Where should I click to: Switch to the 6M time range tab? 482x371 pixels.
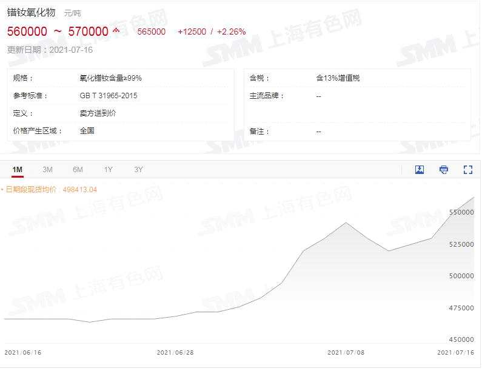coord(78,169)
